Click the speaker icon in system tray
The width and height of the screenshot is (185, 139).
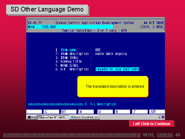[159, 117]
